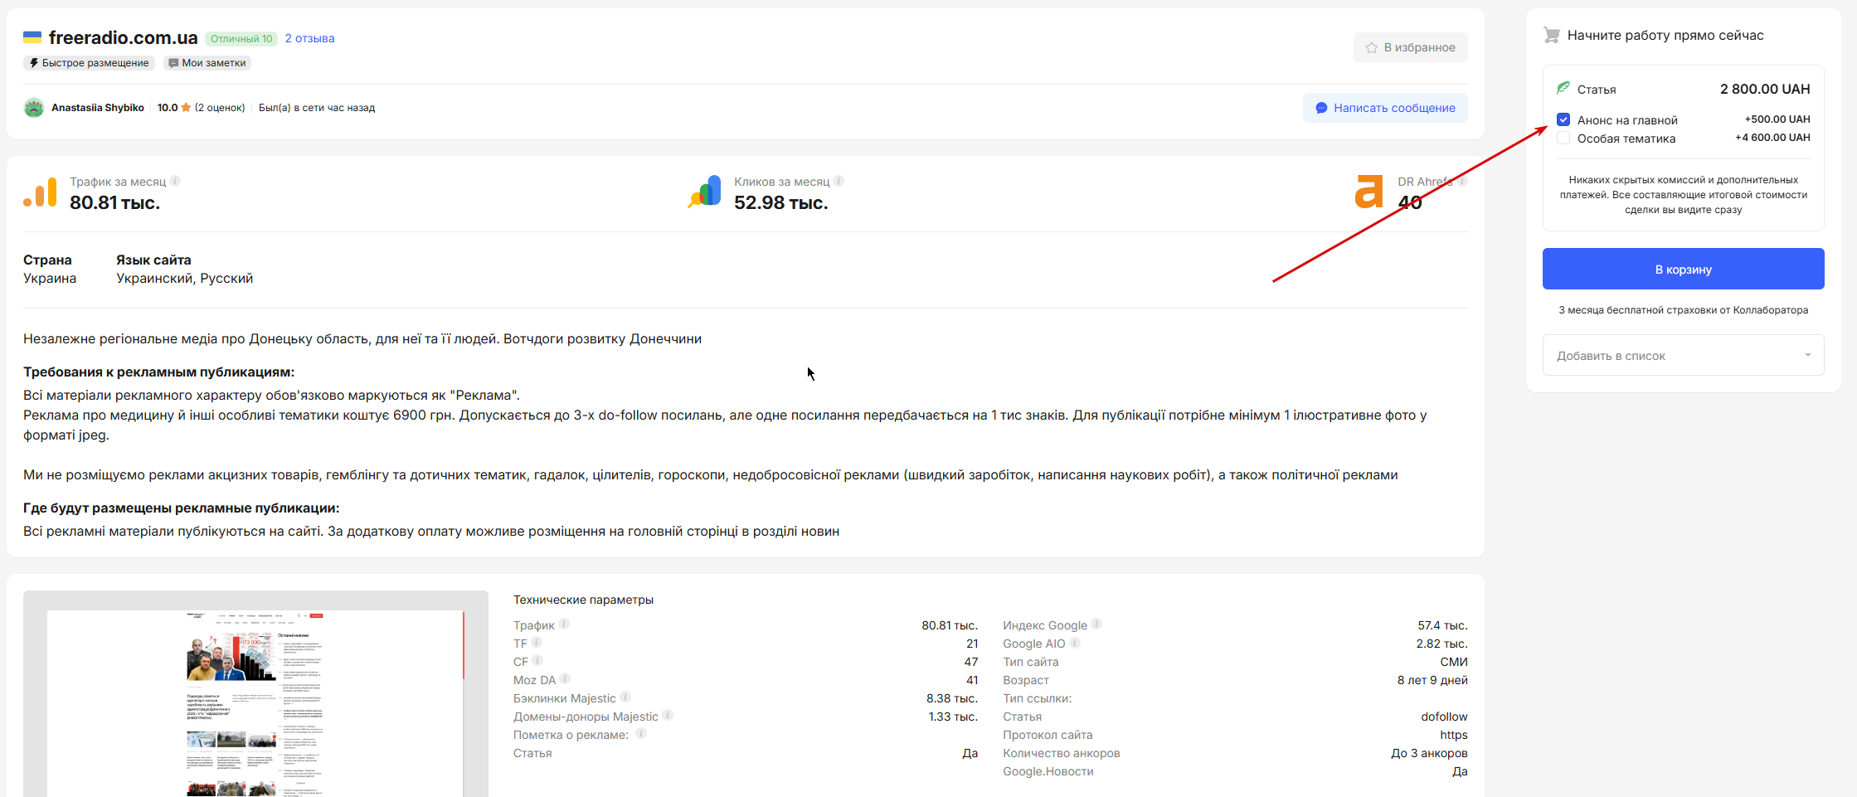Click the info icon next to Индекс Google
This screenshot has height=797, width=1857.
click(1096, 624)
